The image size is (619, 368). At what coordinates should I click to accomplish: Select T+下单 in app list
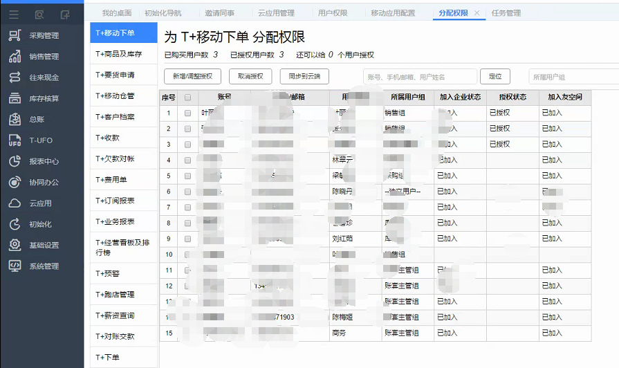124,357
